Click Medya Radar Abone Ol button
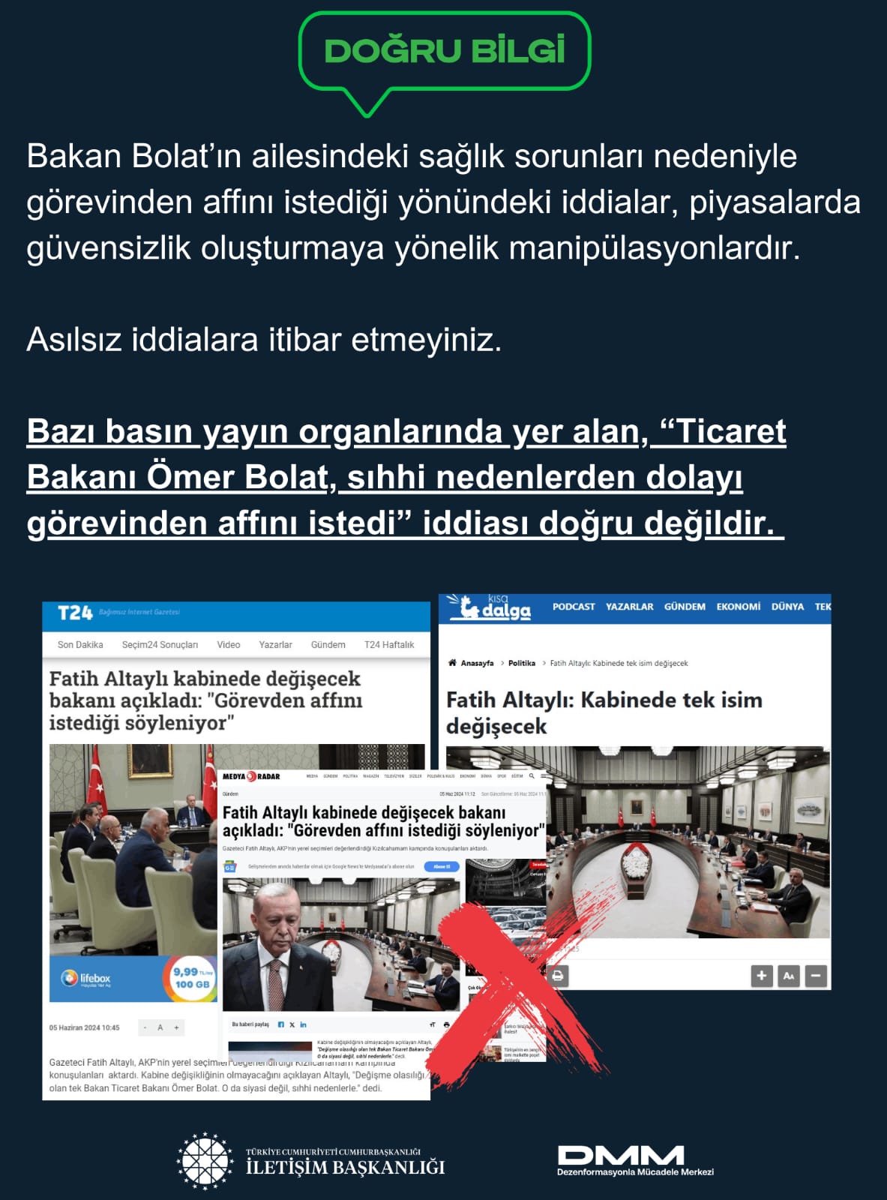Screen dimensions: 887x1200 click(442, 866)
